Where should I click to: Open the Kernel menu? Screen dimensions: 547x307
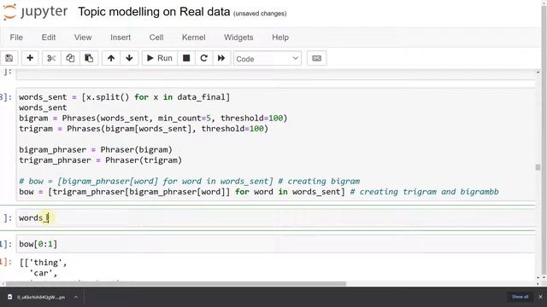click(x=194, y=38)
